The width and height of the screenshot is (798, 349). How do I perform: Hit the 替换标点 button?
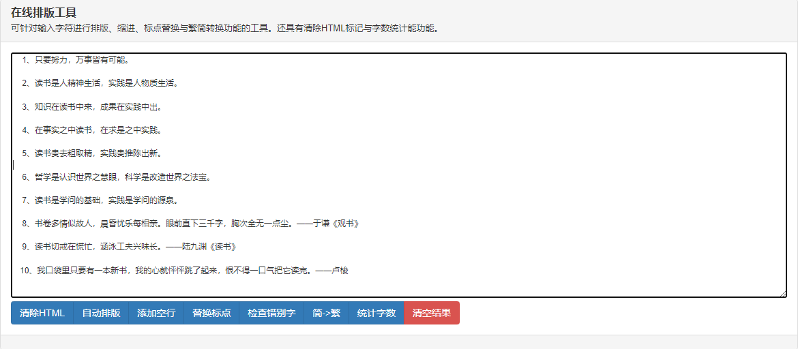[x=211, y=313]
